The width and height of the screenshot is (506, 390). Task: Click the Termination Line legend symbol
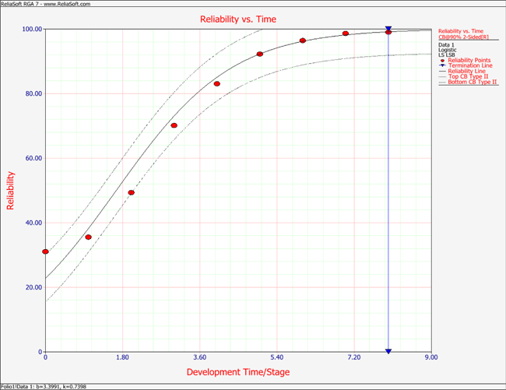click(442, 65)
